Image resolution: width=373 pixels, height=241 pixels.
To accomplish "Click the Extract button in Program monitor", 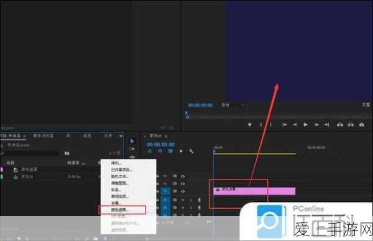I will 351,125.
